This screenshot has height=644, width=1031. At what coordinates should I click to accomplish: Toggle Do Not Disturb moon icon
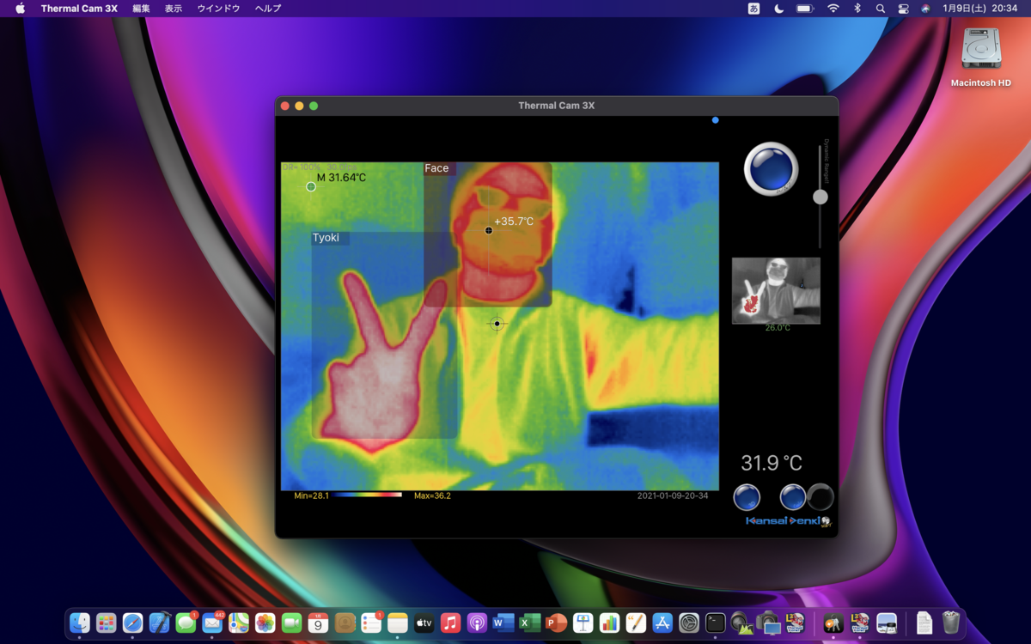coord(778,9)
